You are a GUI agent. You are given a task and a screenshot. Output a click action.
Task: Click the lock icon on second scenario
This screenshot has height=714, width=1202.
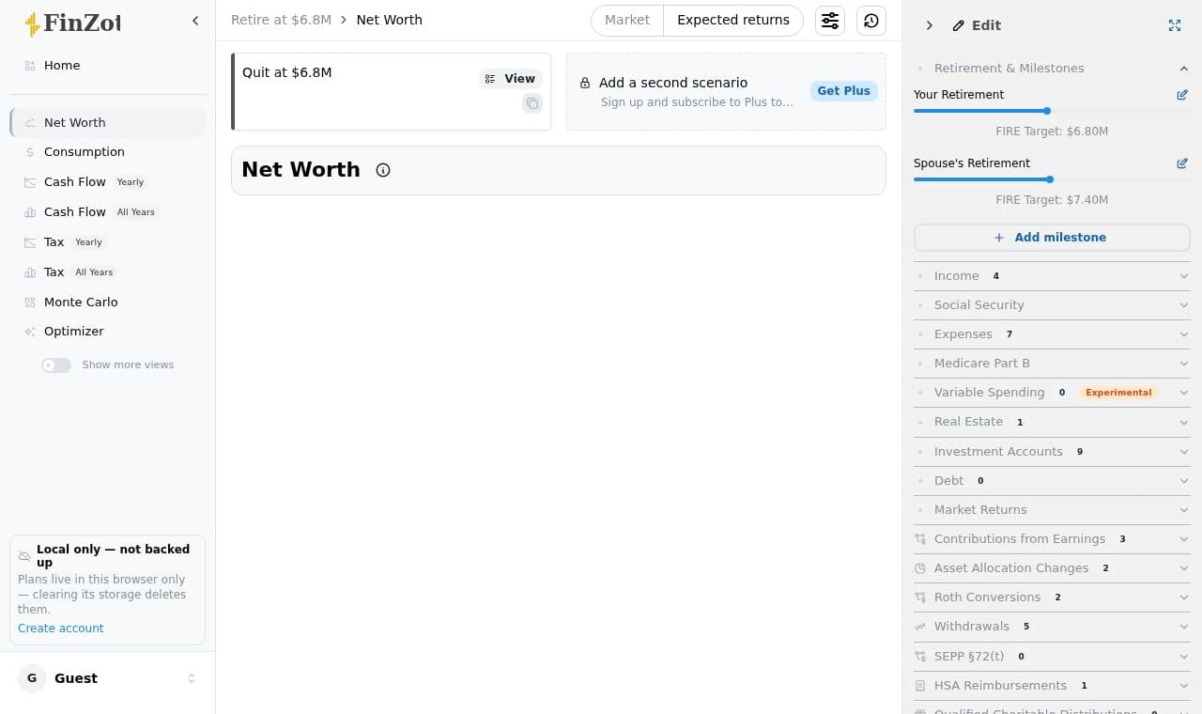(585, 83)
